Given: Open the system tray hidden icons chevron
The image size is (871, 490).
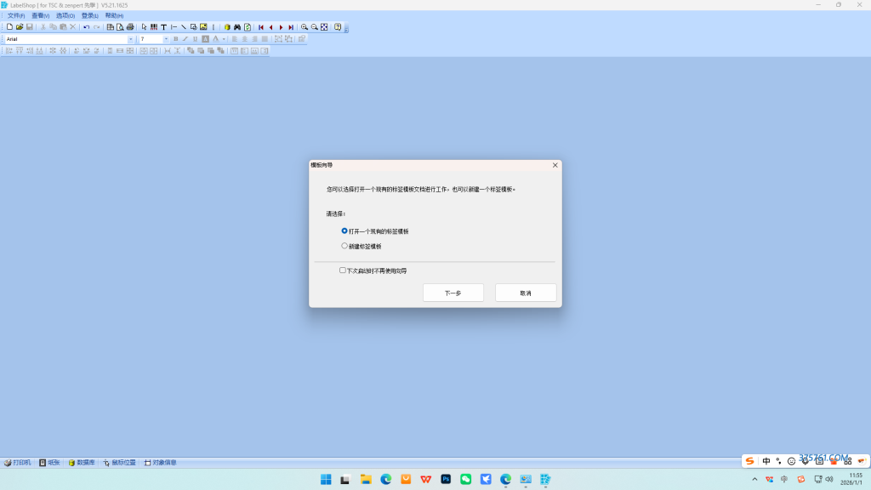Looking at the screenshot, I should [754, 480].
